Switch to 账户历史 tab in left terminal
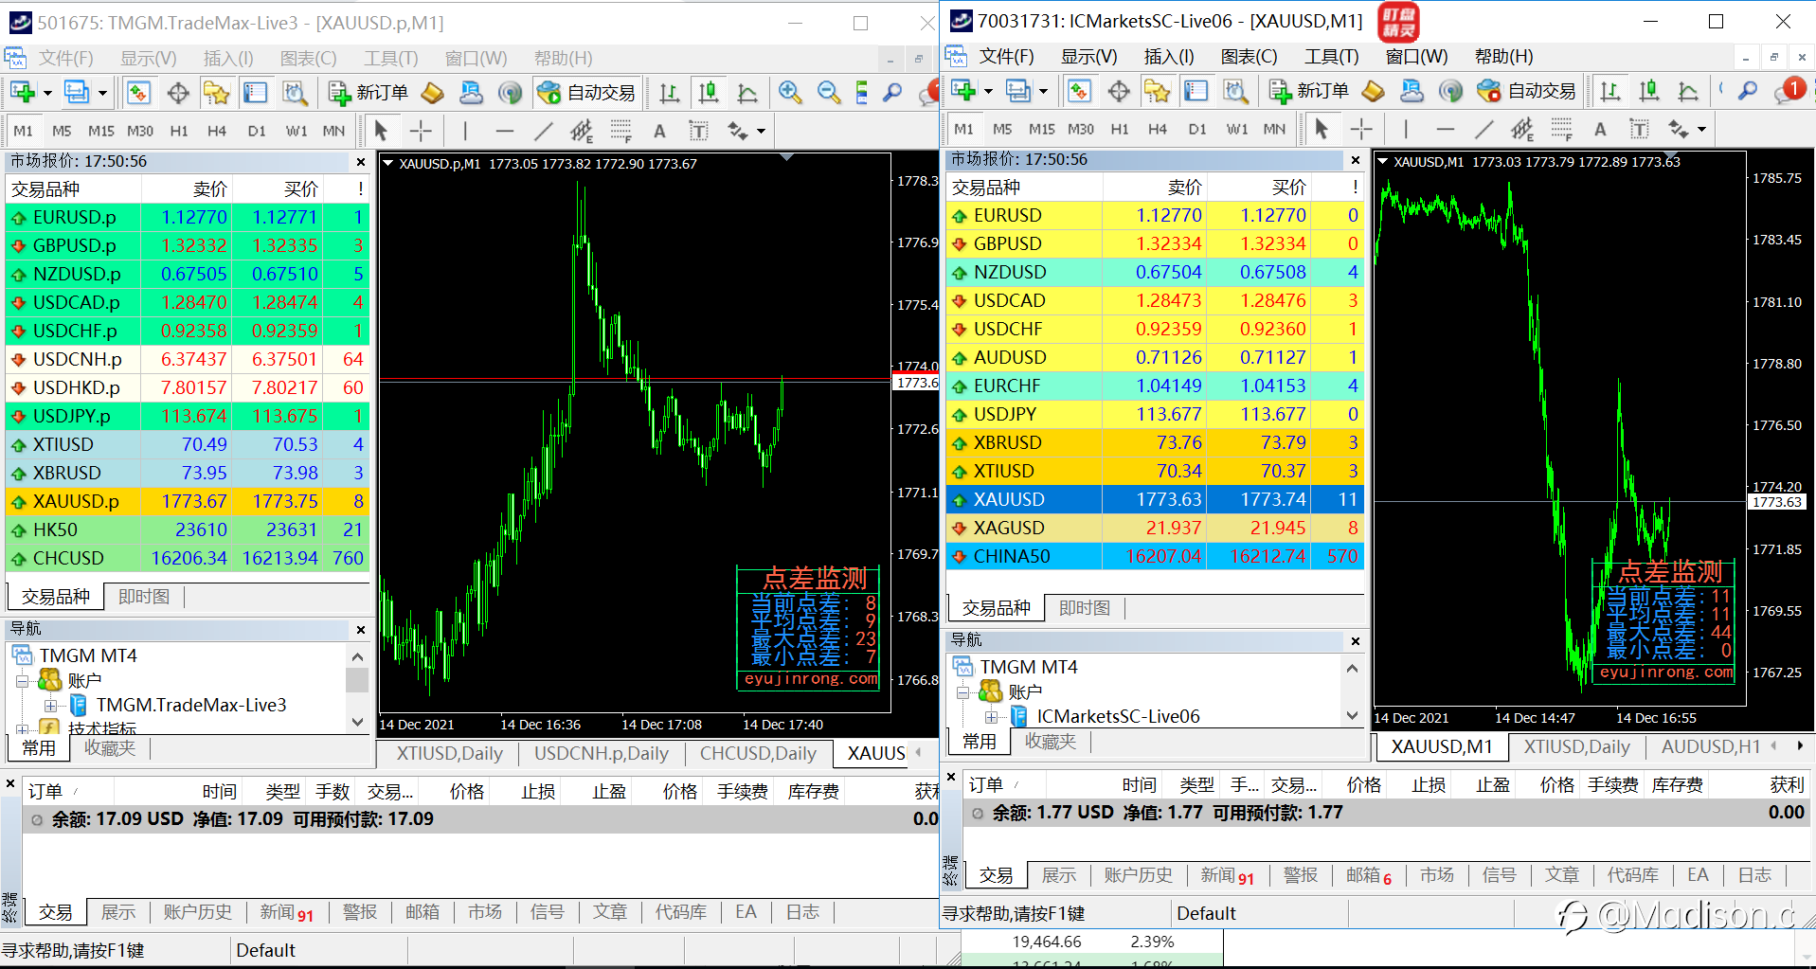 pyautogui.click(x=197, y=912)
